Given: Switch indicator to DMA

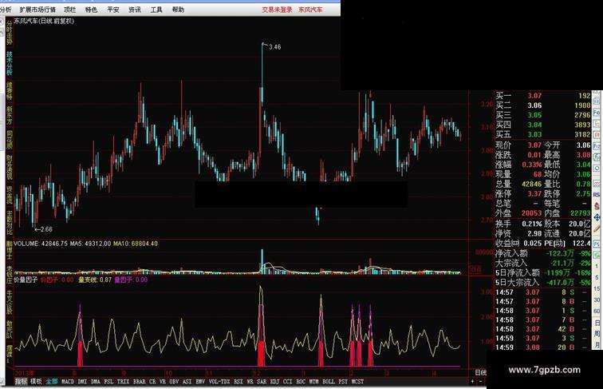Looking at the screenshot, I should (x=96, y=381).
